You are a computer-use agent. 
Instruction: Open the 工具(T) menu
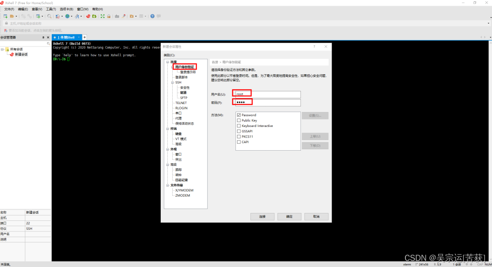tap(51, 9)
